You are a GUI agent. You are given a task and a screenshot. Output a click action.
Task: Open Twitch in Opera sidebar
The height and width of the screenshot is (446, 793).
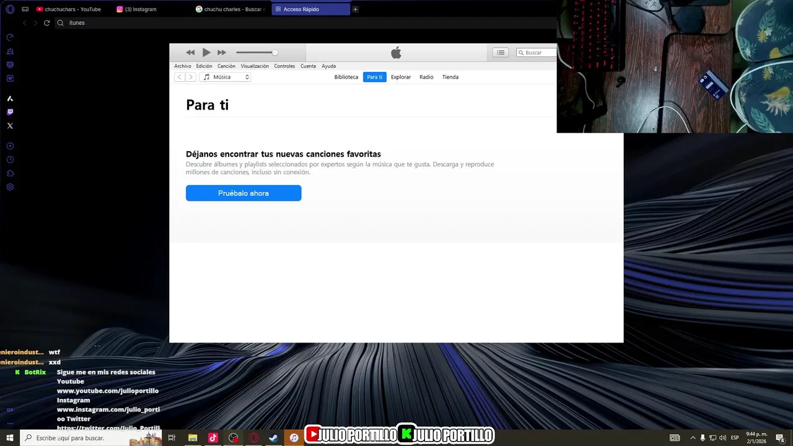coord(10,112)
